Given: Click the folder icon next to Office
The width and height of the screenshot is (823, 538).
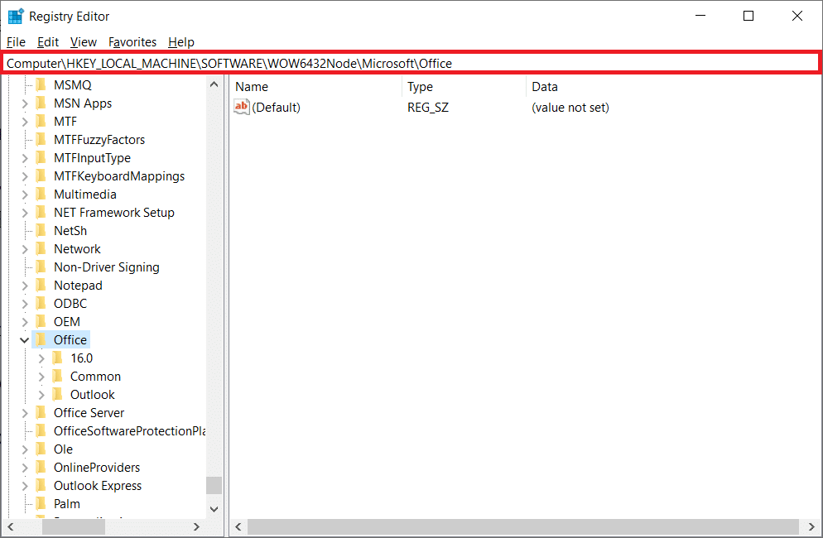Looking at the screenshot, I should coord(41,340).
